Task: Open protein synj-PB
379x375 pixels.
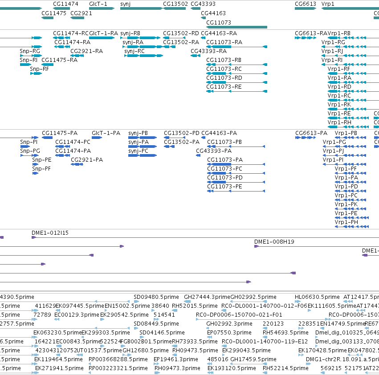Action: [138, 134]
